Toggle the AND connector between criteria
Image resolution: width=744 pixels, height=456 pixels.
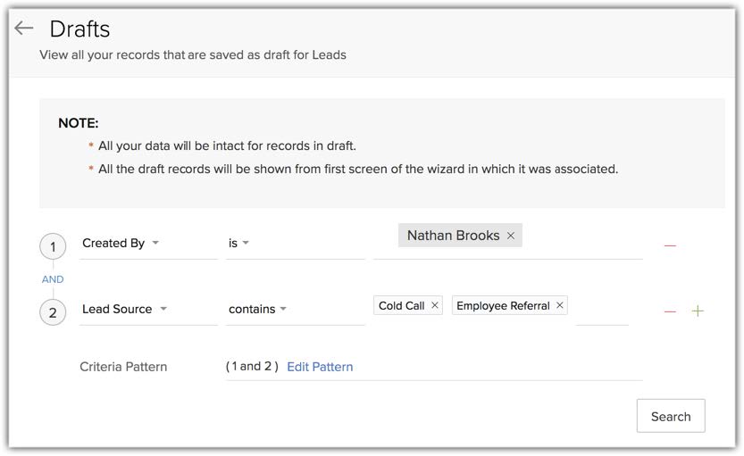point(53,279)
